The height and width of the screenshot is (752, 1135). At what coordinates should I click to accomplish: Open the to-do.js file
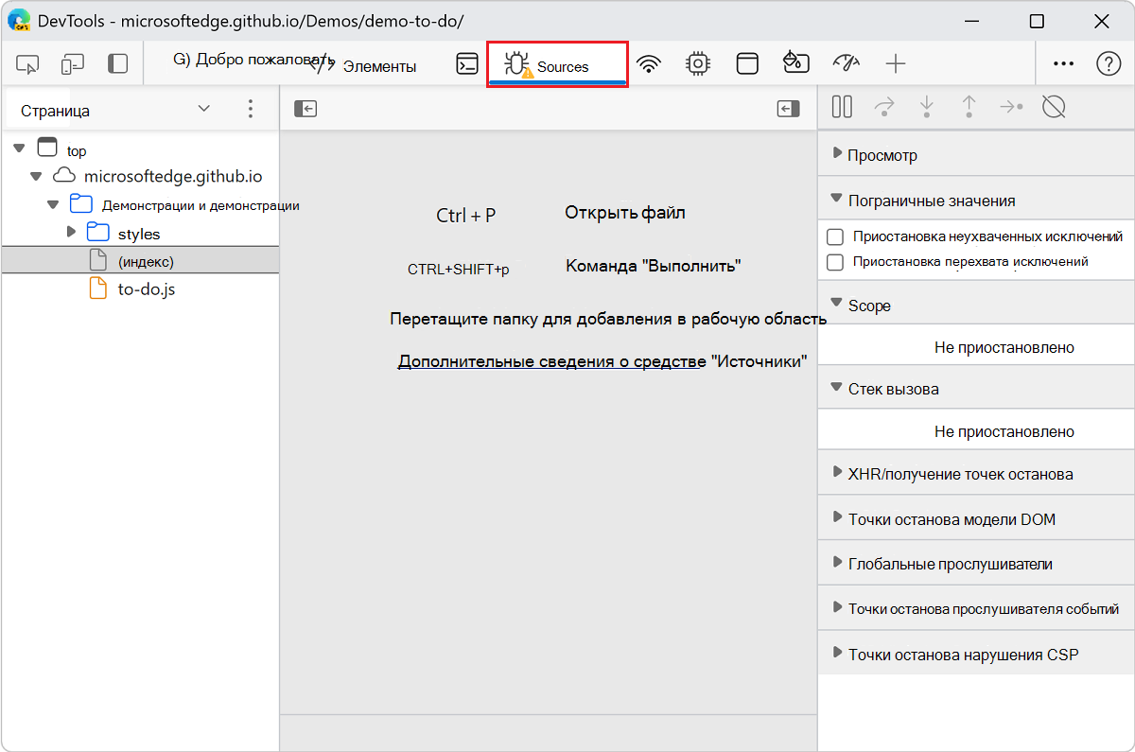(x=146, y=289)
